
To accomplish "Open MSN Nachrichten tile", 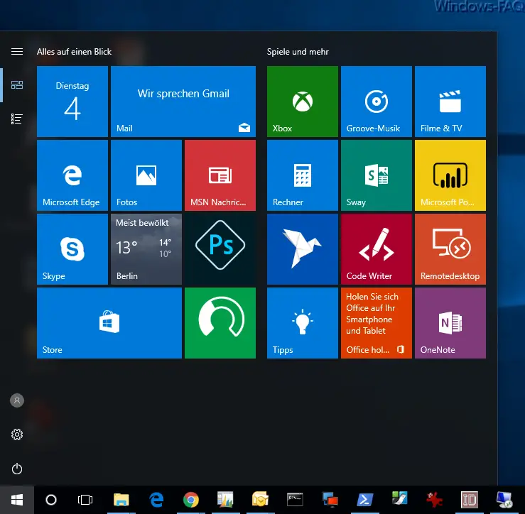I will [220, 175].
